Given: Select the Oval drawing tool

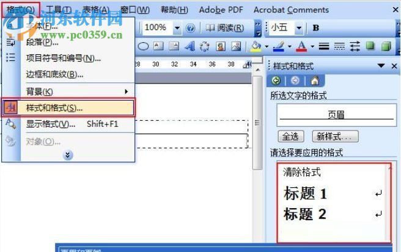Looking at the screenshot, I should pos(143,46).
